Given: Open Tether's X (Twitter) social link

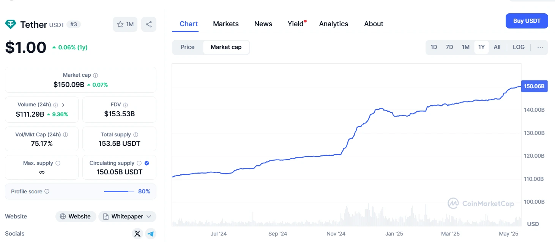Looking at the screenshot, I should point(137,234).
